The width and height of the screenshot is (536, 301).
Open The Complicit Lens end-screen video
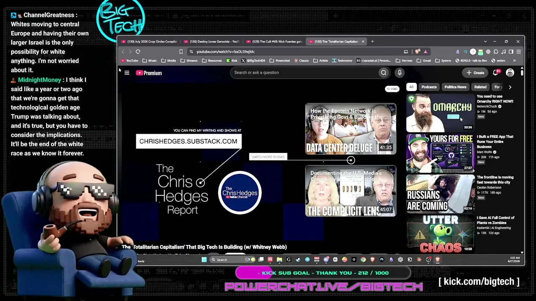(350, 191)
